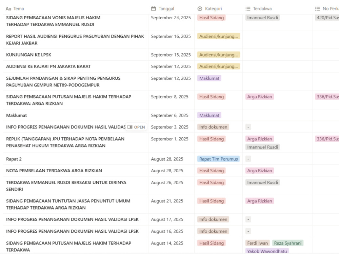Click Arga Rizkian tag in August 21 row
Viewport: 339px width, 254px height.
[259, 201]
